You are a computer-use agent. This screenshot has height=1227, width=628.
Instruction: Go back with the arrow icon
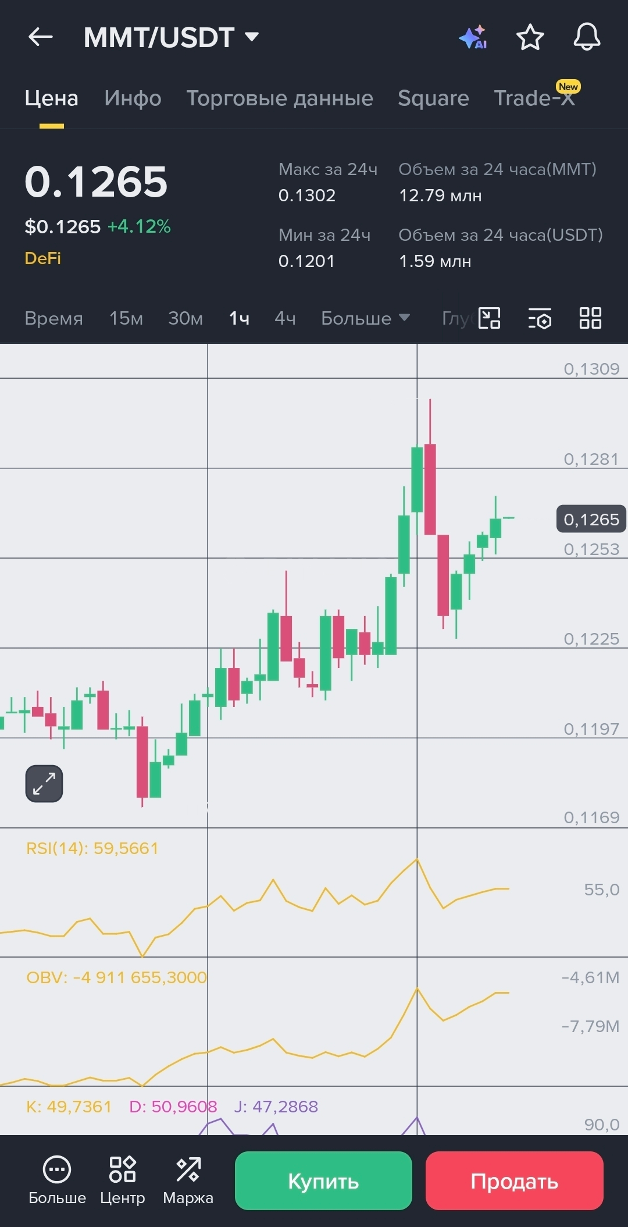click(40, 37)
